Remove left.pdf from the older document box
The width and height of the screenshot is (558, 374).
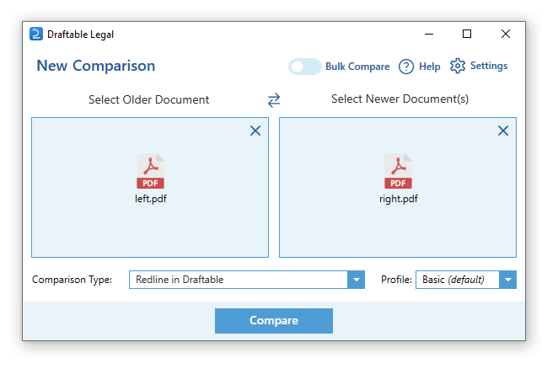coord(255,131)
